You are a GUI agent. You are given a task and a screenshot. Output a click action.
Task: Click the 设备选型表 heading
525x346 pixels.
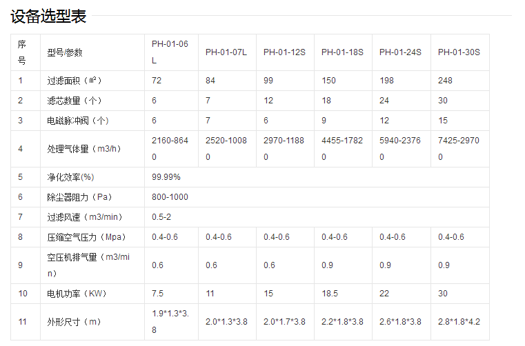pos(48,17)
